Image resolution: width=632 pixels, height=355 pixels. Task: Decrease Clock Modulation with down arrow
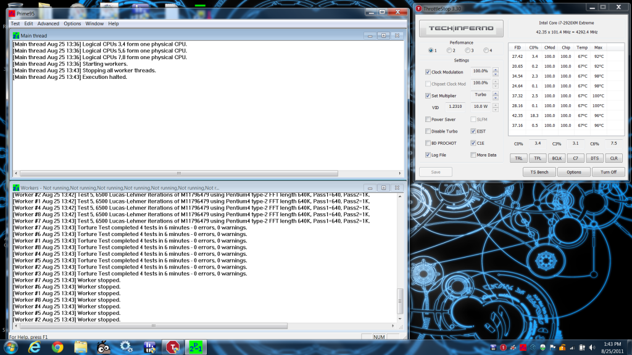pyautogui.click(x=496, y=75)
